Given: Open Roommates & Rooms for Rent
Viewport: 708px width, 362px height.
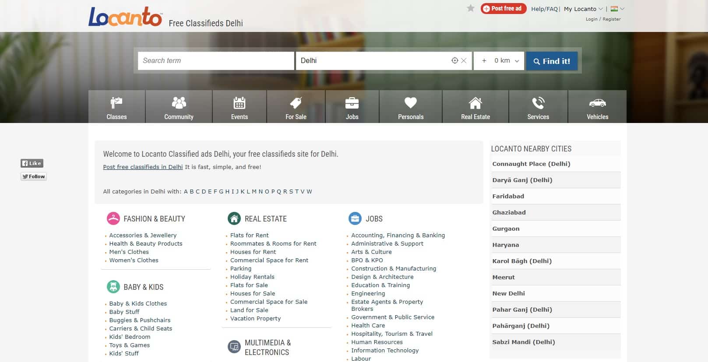Looking at the screenshot, I should [x=273, y=243].
